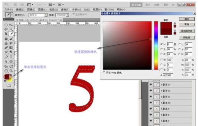Viewport: 198px width, 126px height.
Task: Select the Crop tool
Action: pyautogui.click(x=6, y=34)
